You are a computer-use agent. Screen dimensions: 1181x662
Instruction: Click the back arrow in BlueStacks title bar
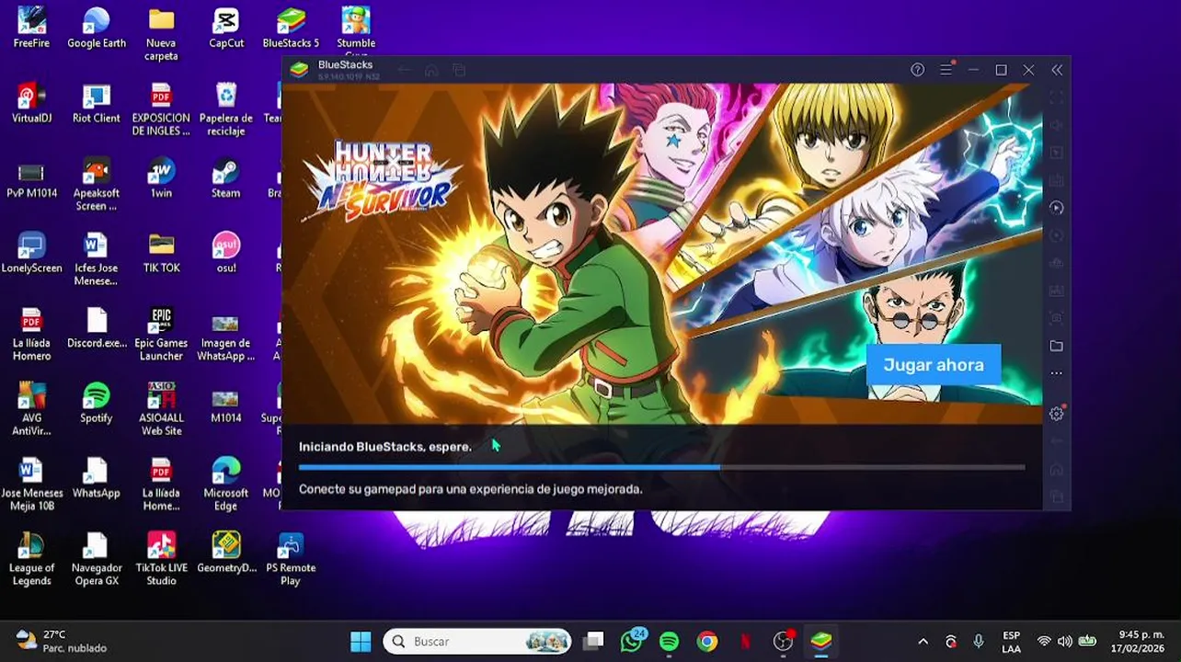point(404,70)
